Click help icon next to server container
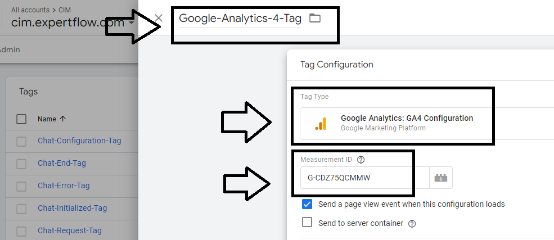Viewport: 554px width, 240px height. pos(412,224)
